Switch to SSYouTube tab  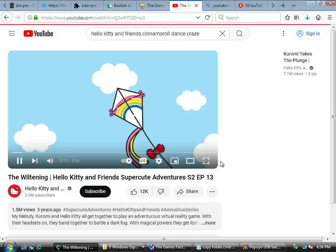[251, 6]
